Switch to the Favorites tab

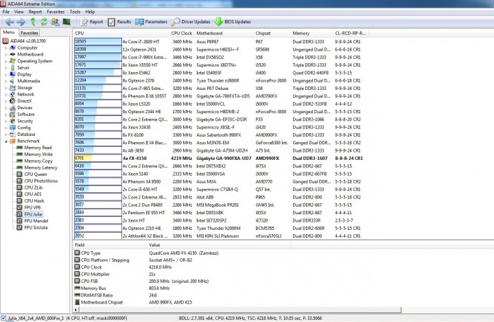tap(30, 33)
